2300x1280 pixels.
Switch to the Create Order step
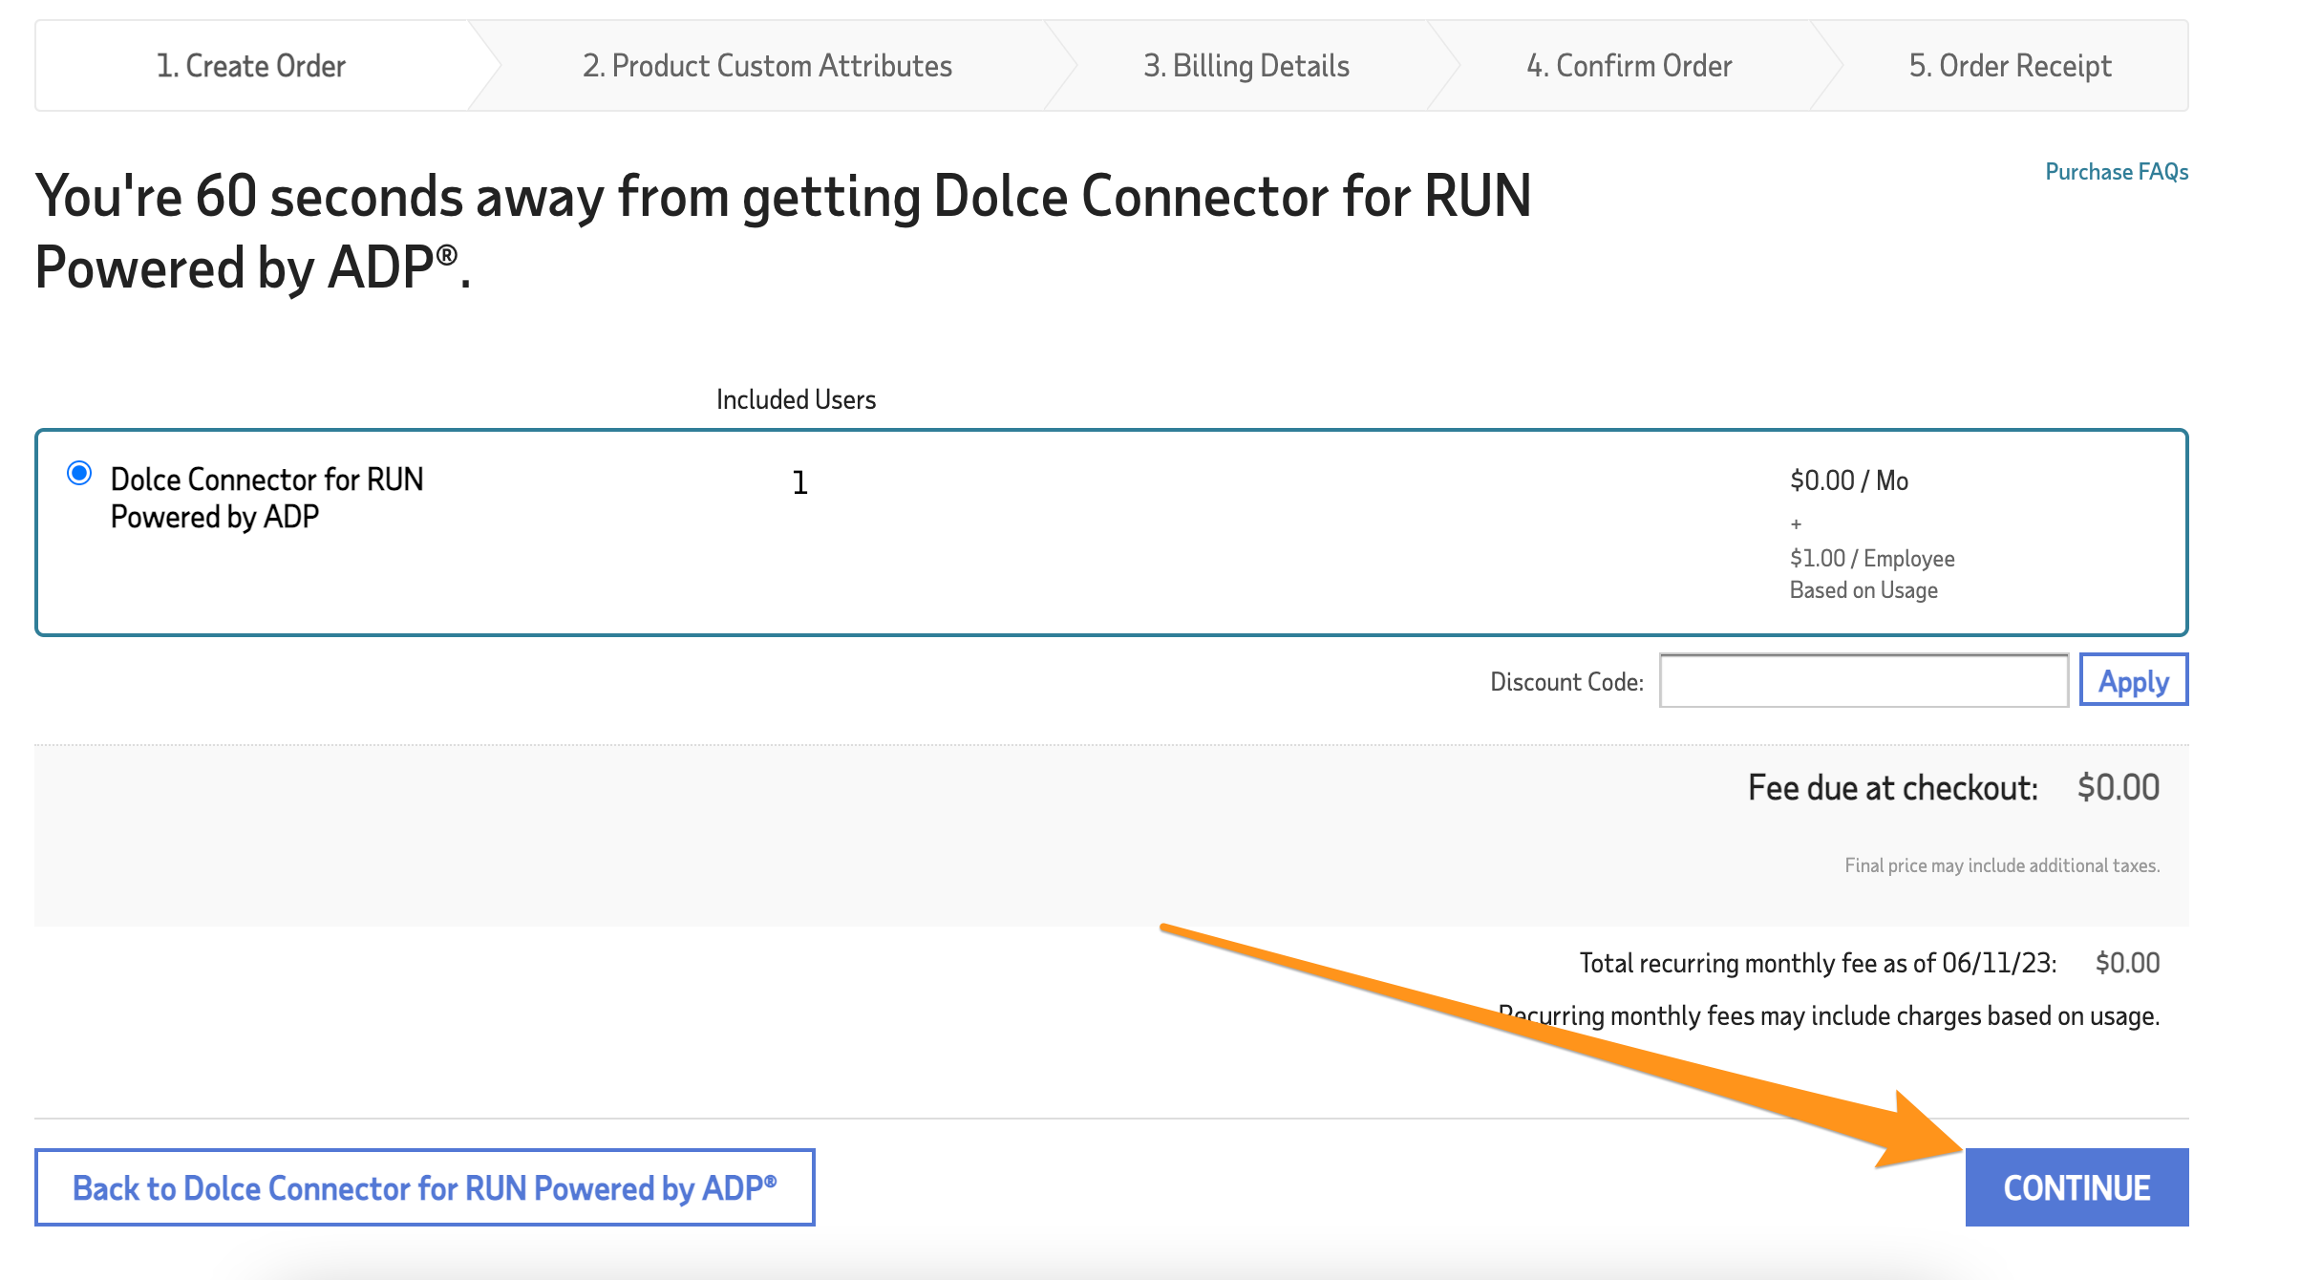tap(251, 66)
